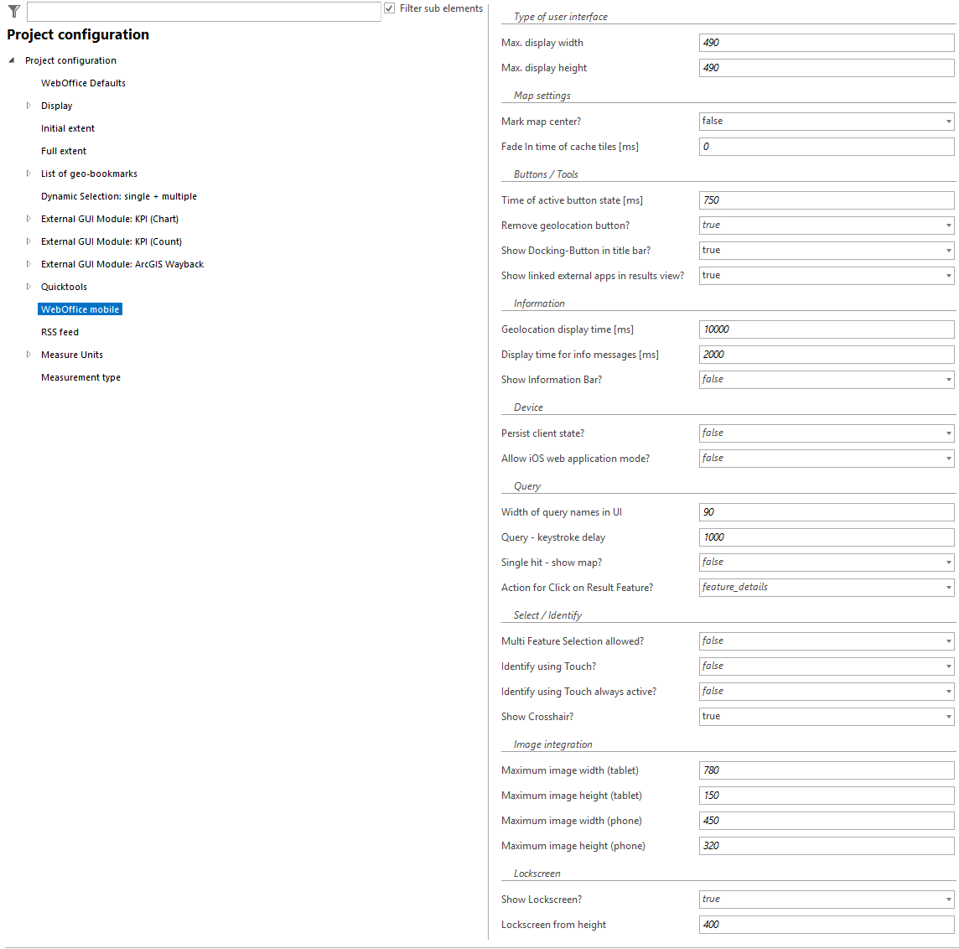959x949 pixels.
Task: Expand the Measure Units node
Action: pos(29,355)
